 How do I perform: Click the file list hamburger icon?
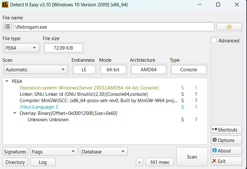[x=7, y=27]
